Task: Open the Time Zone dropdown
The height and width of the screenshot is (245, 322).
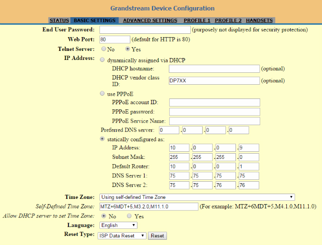Action: point(197,197)
